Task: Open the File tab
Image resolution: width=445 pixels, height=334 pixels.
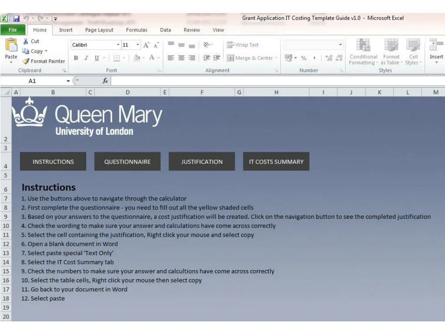Action: coord(13,30)
